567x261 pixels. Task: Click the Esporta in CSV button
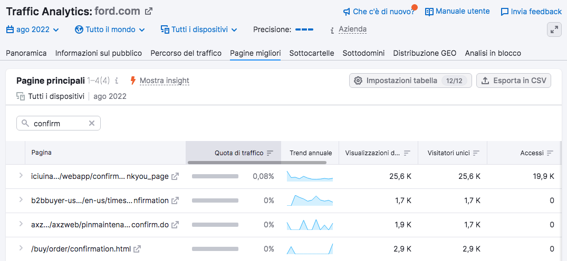click(x=514, y=81)
